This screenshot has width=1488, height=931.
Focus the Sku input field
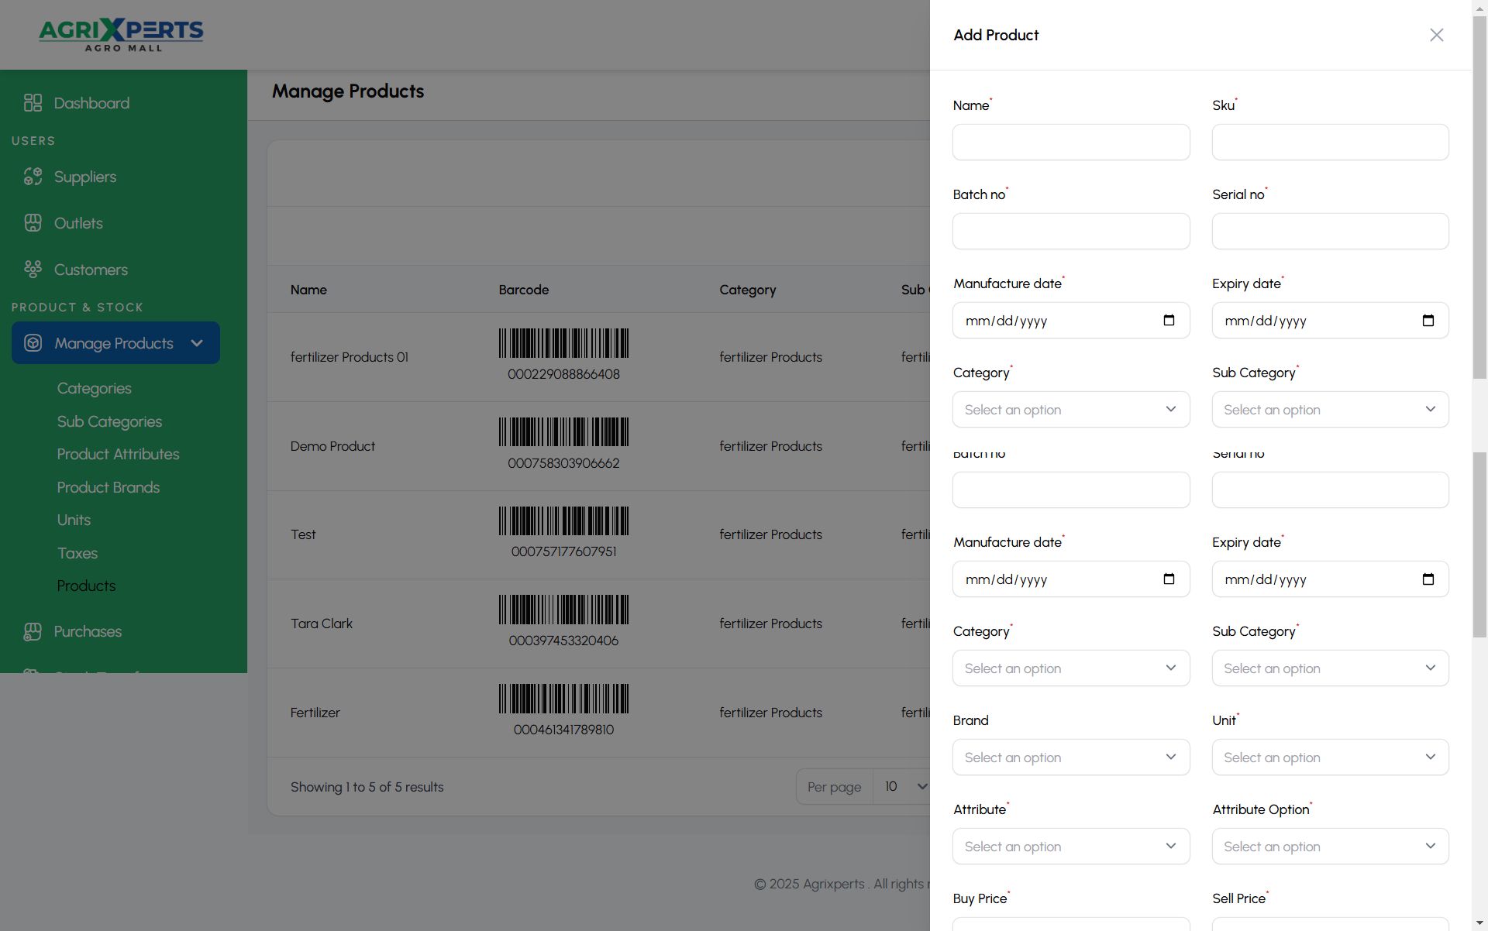tap(1330, 143)
